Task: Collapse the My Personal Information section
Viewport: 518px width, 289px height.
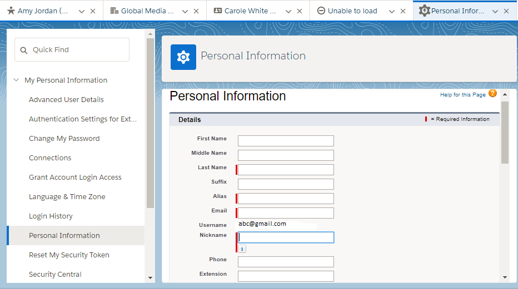Action: [x=16, y=80]
